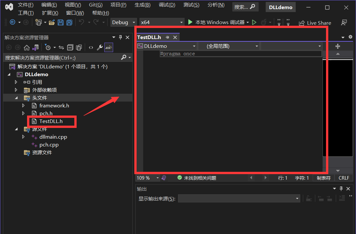This screenshot has height=234, width=356.
Task: Click the save all files icon
Action: 69,22
